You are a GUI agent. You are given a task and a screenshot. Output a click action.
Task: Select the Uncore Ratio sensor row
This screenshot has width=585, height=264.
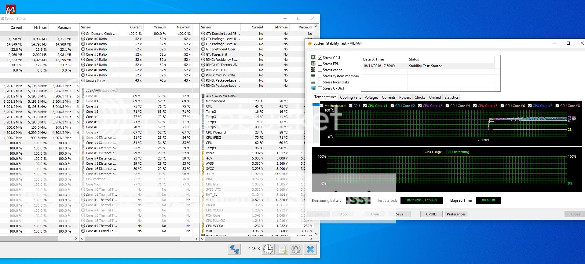tap(139, 80)
